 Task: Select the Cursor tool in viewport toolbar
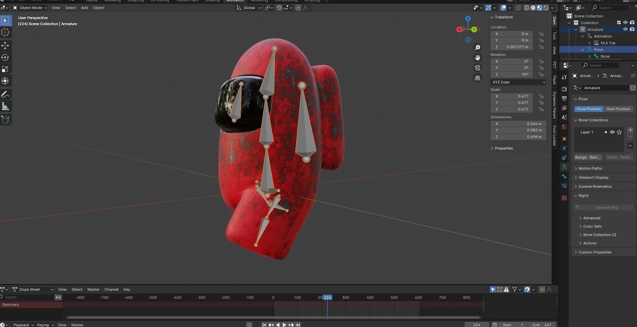(x=5, y=32)
